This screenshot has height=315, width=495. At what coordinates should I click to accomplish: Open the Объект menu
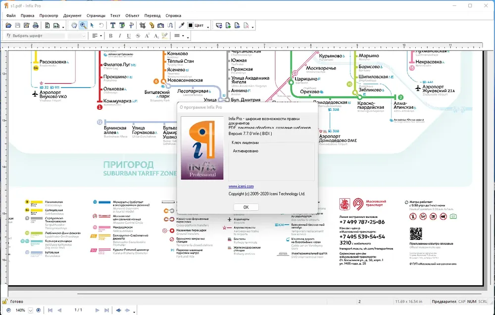[x=132, y=15]
